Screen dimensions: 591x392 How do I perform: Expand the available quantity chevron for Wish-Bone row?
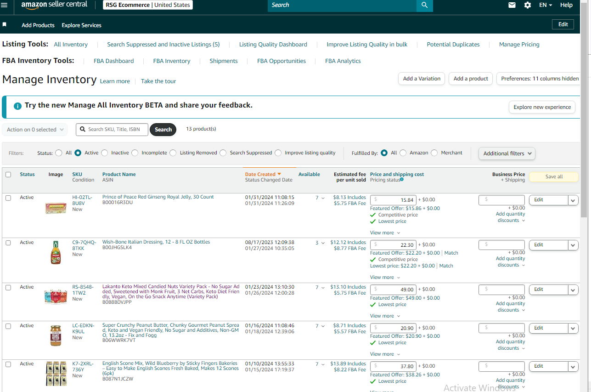[x=323, y=243]
